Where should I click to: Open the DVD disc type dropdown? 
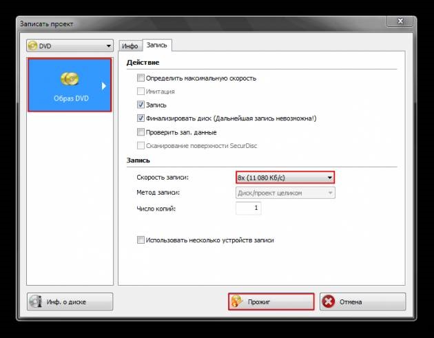70,46
